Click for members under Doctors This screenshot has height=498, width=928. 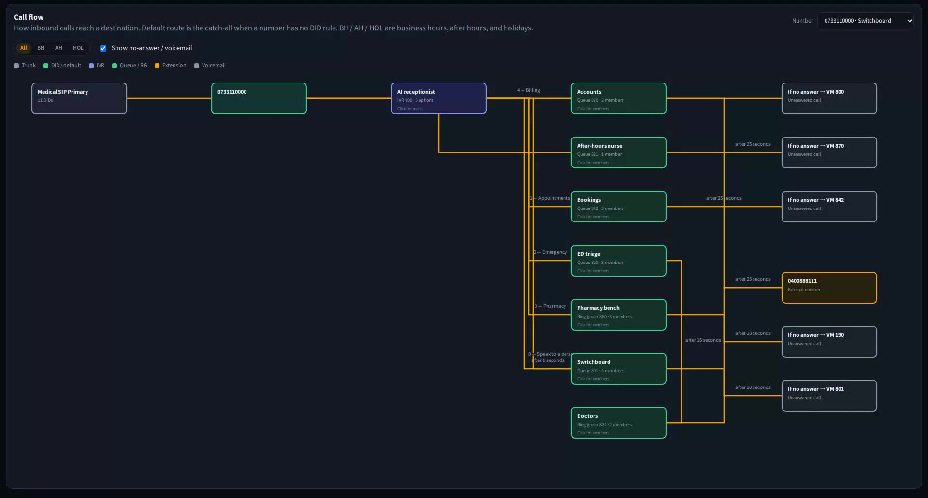593,433
